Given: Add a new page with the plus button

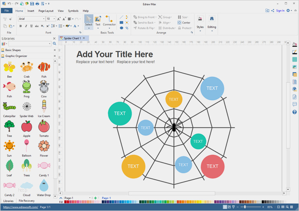Looking at the screenshot, I should 95,198.
